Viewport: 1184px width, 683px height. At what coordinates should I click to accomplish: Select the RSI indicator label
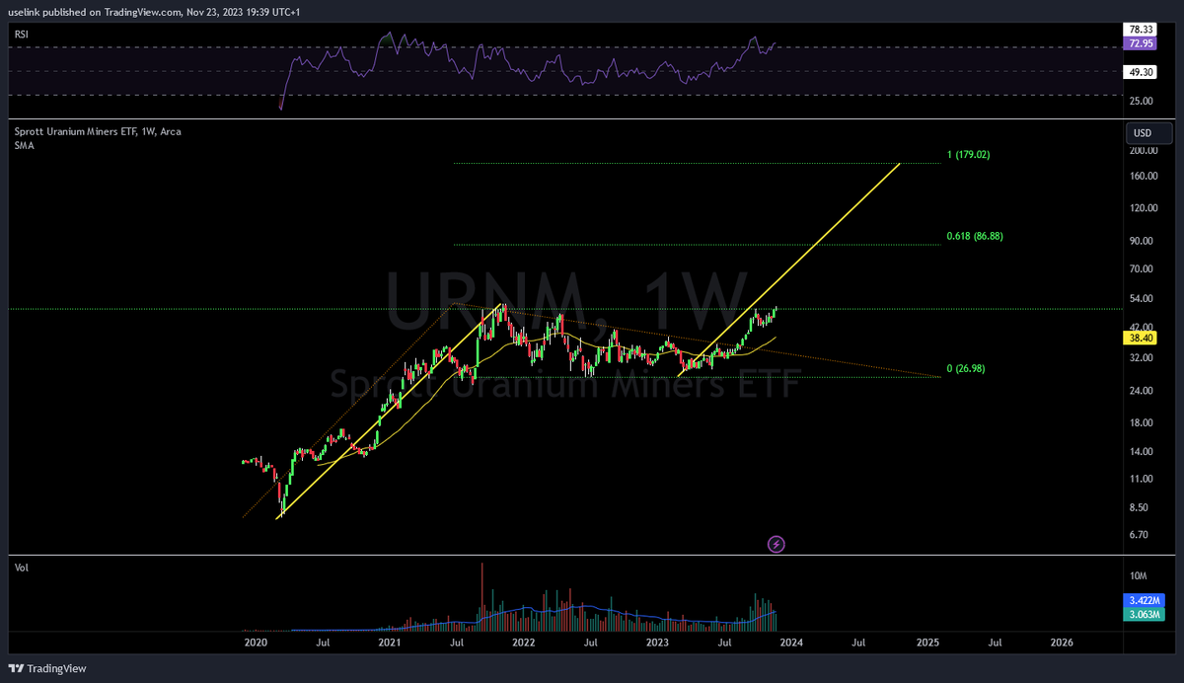(x=20, y=35)
